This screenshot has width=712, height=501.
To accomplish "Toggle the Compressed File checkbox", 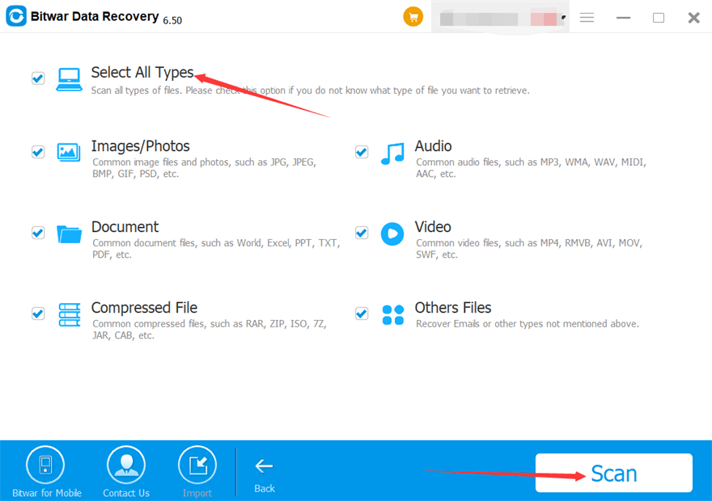I will [38, 314].
